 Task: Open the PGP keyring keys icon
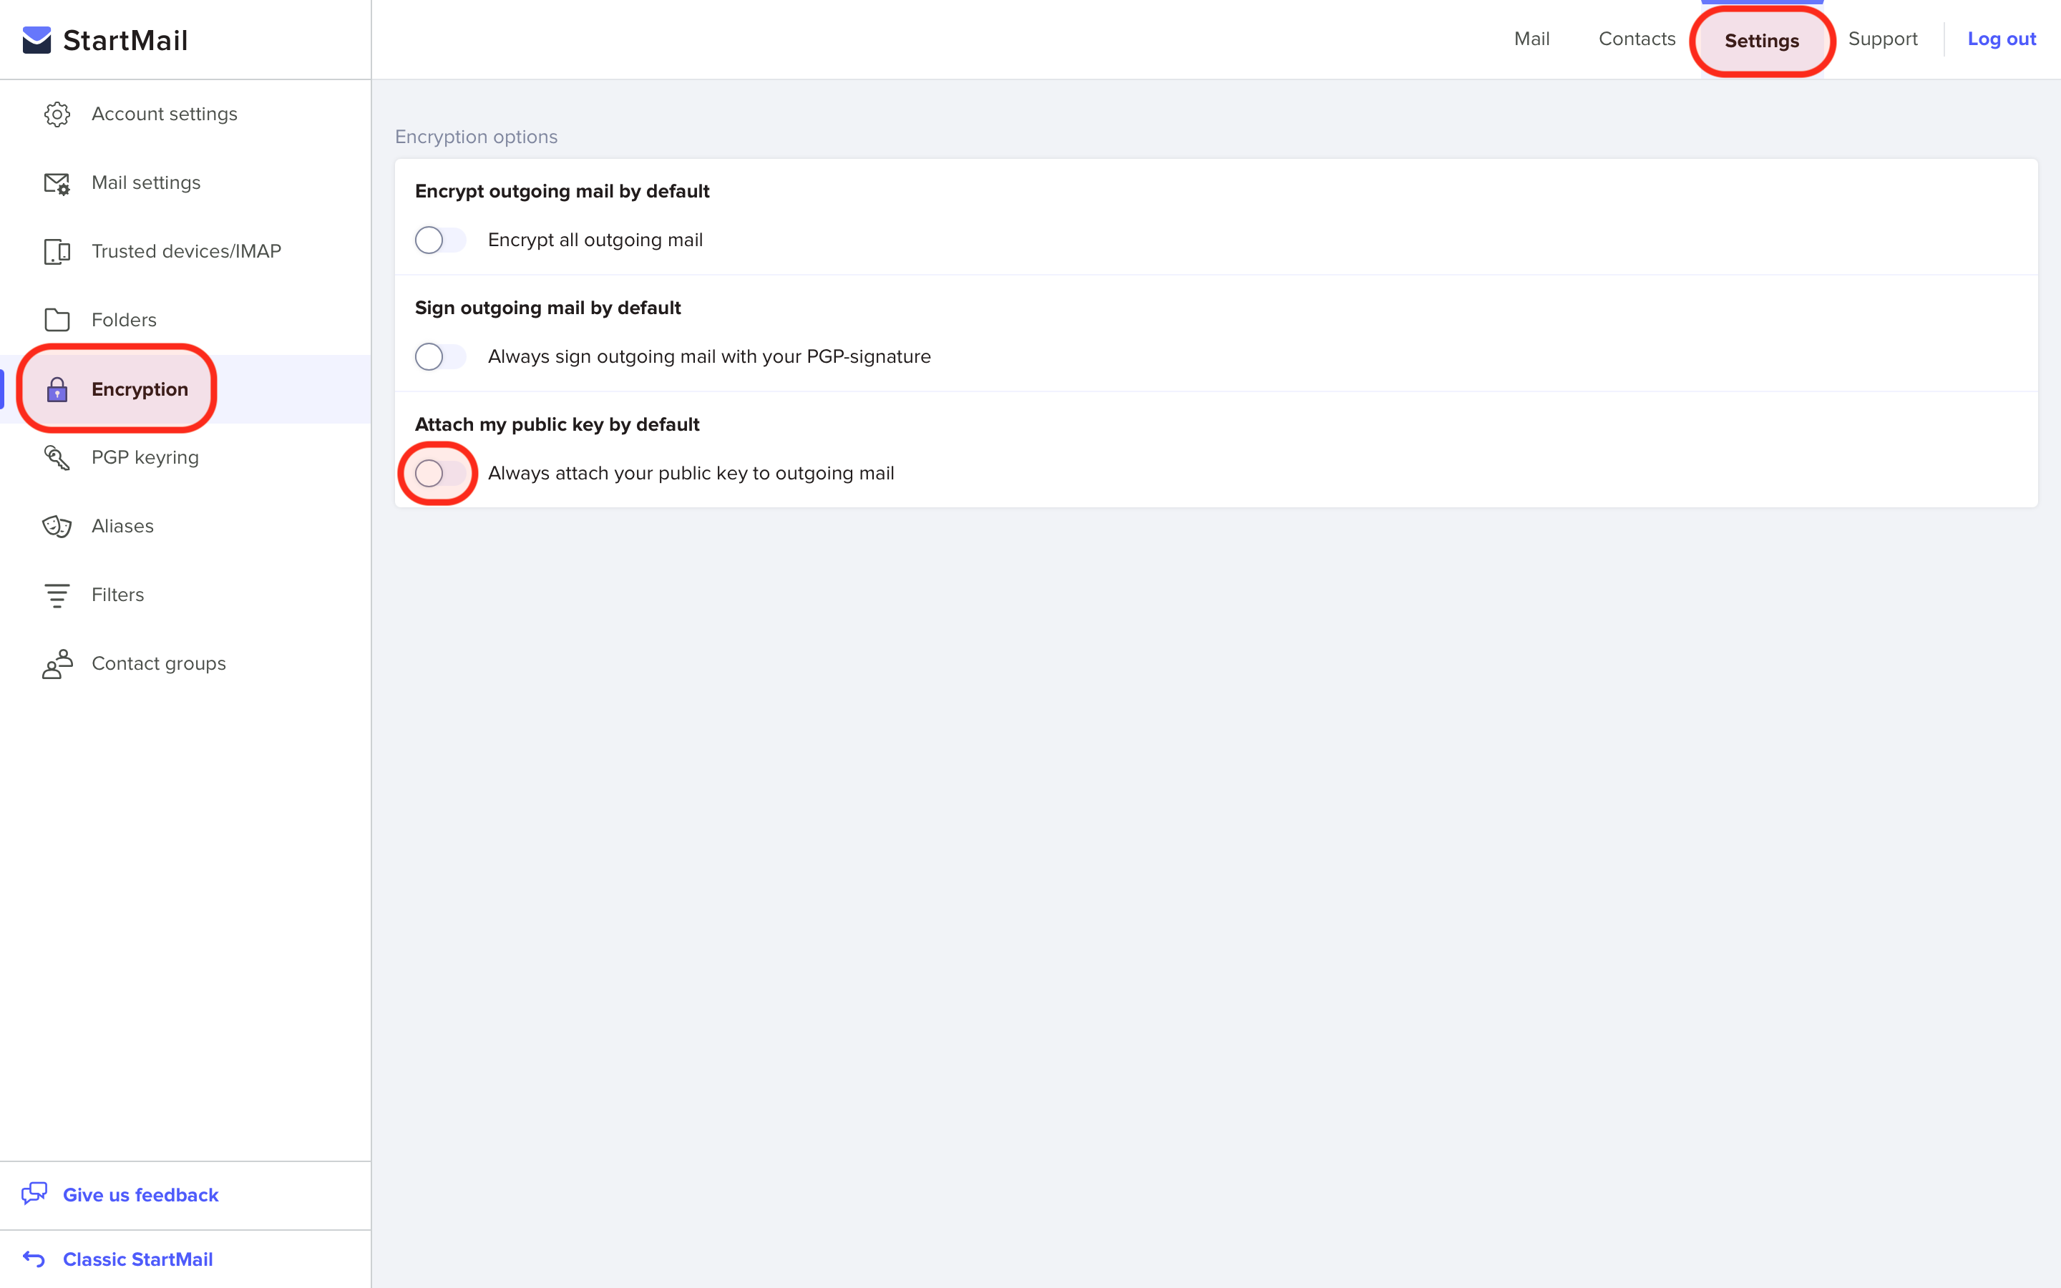(x=57, y=457)
